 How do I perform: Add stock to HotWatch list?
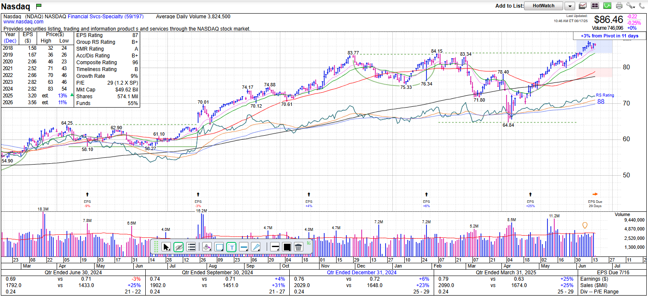tap(544, 6)
